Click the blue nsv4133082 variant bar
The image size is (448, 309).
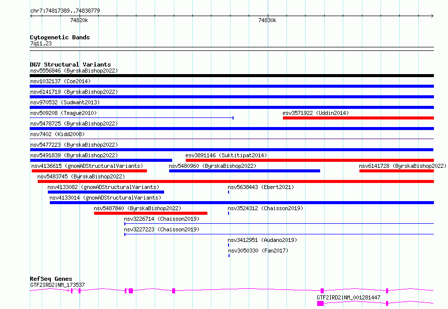coord(106,192)
